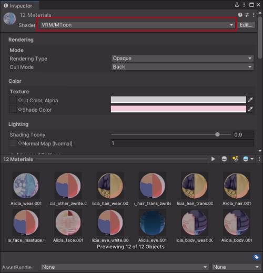Maximize the Inspector window
This screenshot has width=263, height=273.
[x=251, y=5]
